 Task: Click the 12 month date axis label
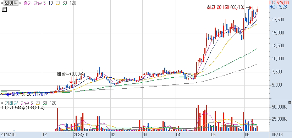click(45, 135)
